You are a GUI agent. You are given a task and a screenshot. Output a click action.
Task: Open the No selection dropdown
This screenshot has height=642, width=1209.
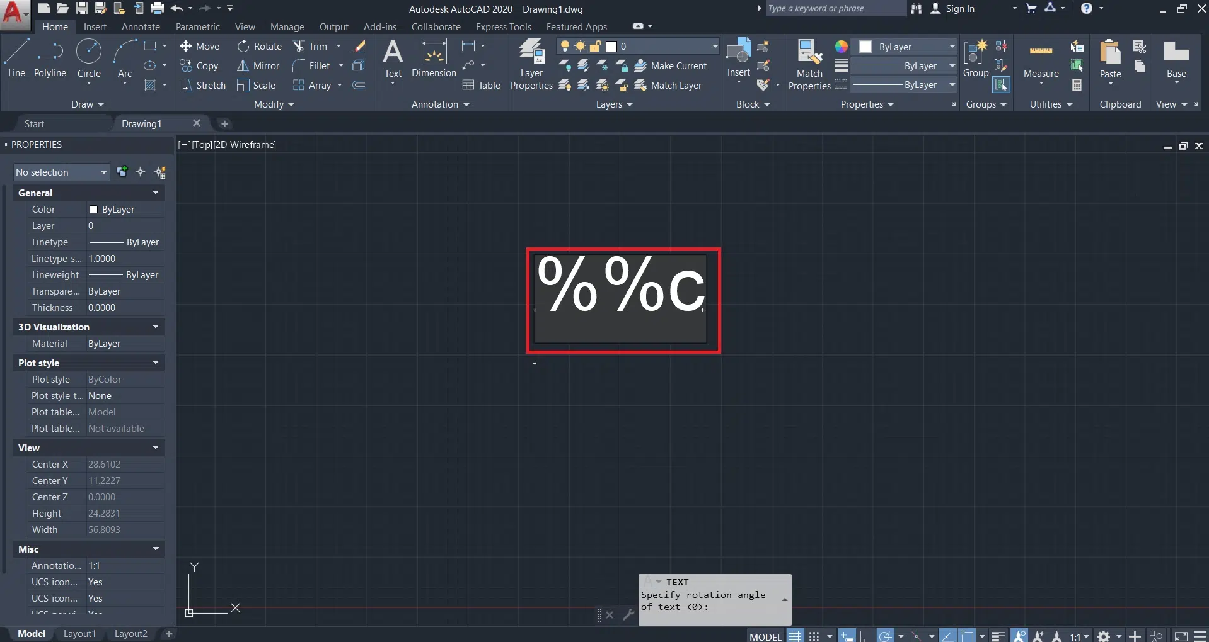point(61,172)
